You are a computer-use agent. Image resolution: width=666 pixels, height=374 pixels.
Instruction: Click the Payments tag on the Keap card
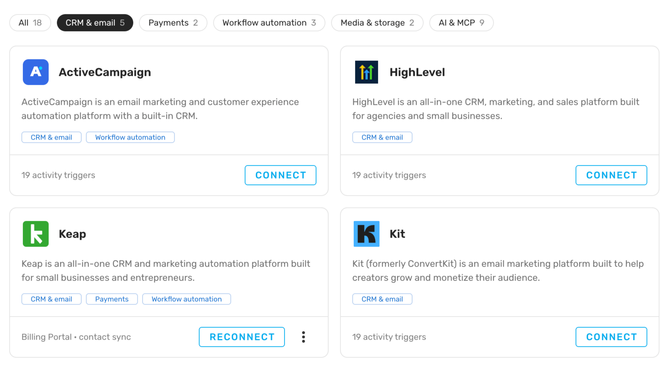[112, 299]
